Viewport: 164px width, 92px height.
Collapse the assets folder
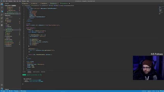pos(12,25)
